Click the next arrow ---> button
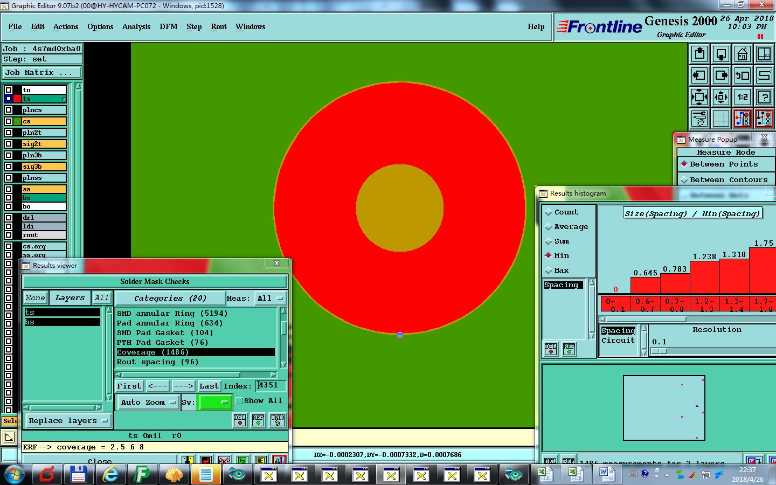 [183, 386]
